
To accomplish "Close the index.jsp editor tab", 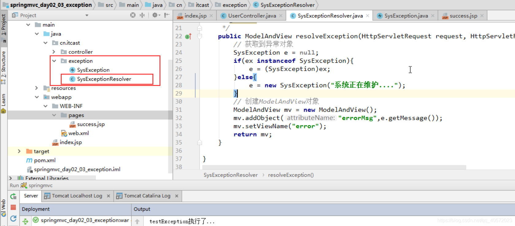I will [x=211, y=16].
